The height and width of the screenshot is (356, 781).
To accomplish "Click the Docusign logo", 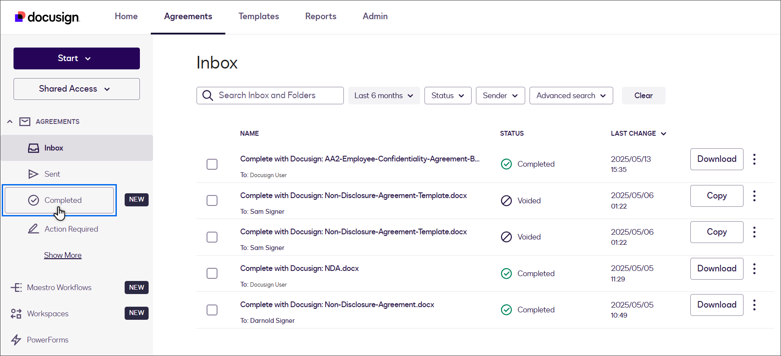I will pyautogui.click(x=47, y=17).
